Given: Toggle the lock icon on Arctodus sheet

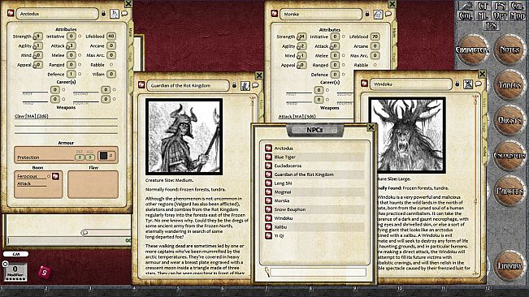Looking at the screenshot, I should click(x=103, y=14).
